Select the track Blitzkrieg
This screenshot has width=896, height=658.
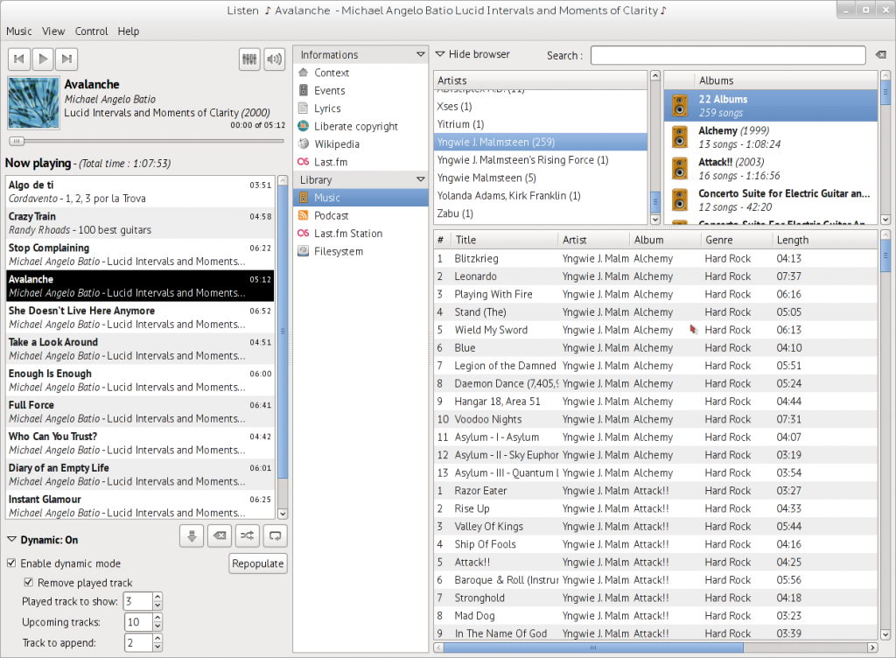tap(655, 258)
